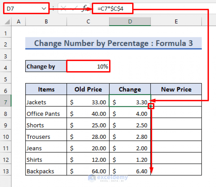Click the Cancel X icon in formula bar

click(x=63, y=8)
